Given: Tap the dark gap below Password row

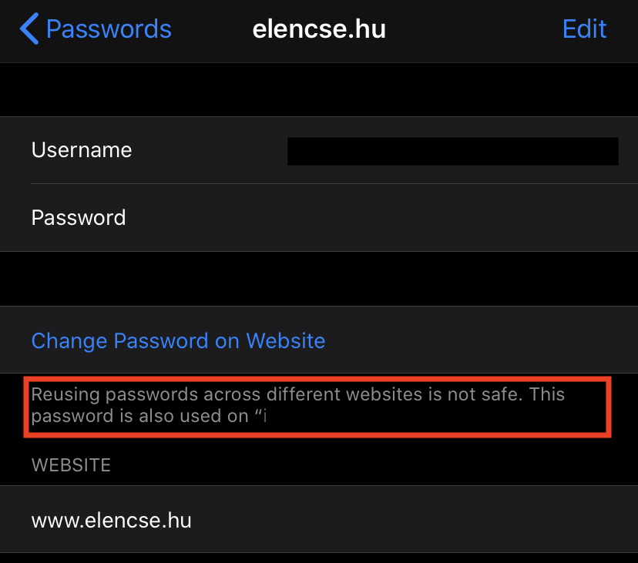Looking at the screenshot, I should click(319, 278).
